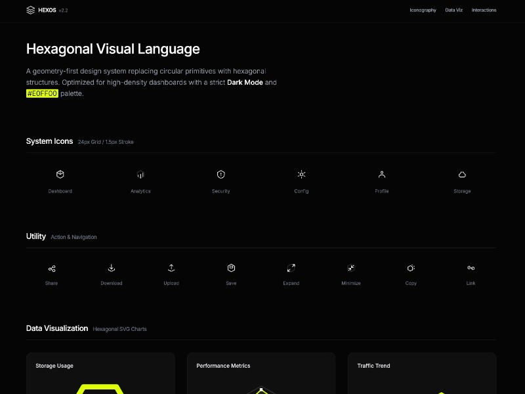Switch to the Data Viz section

[x=453, y=10]
